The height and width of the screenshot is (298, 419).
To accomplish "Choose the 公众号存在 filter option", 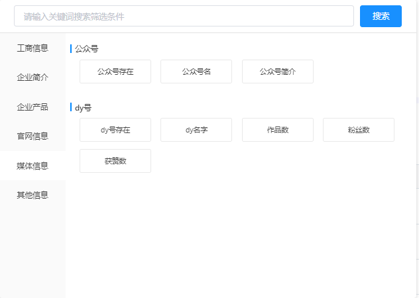I will pos(115,72).
